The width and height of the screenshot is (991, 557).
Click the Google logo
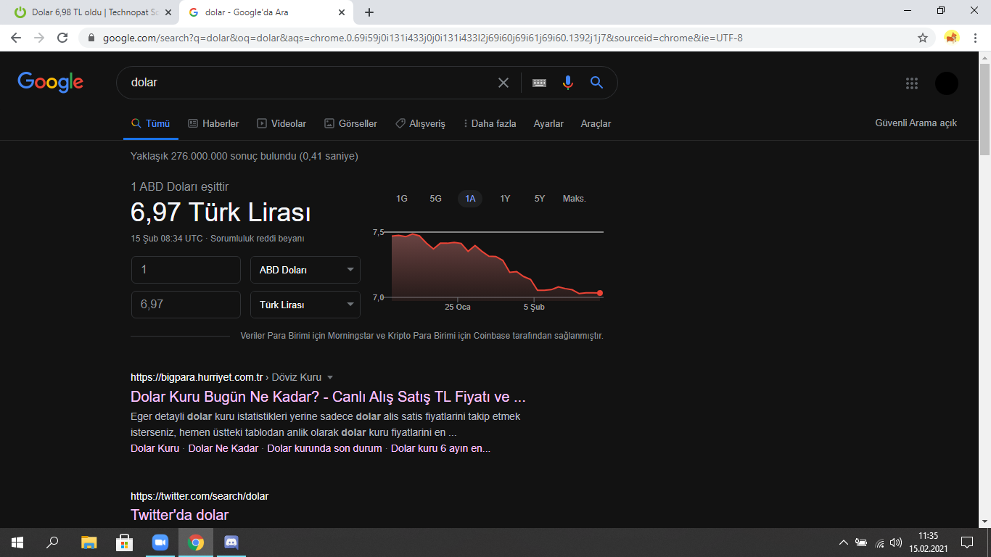pos(51,82)
